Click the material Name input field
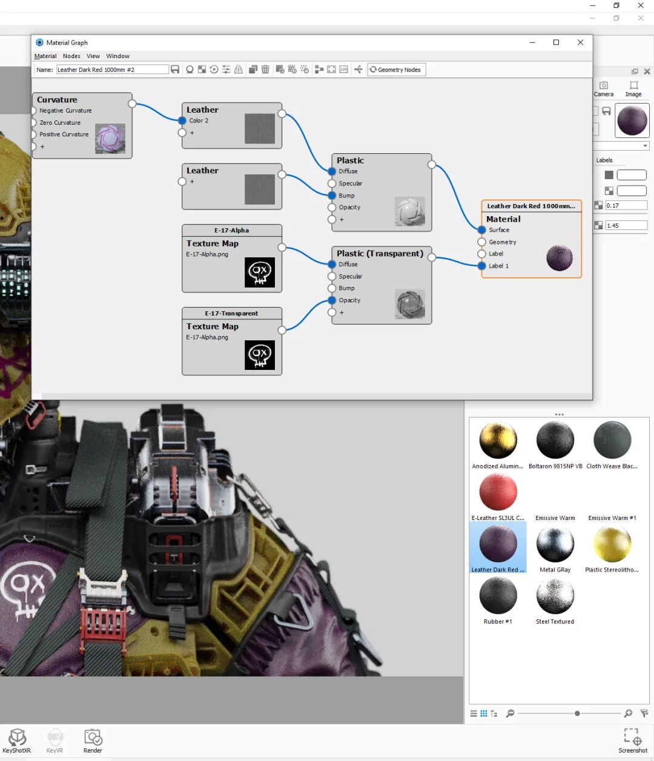Viewport: 654px width, 761px height. pyautogui.click(x=113, y=70)
